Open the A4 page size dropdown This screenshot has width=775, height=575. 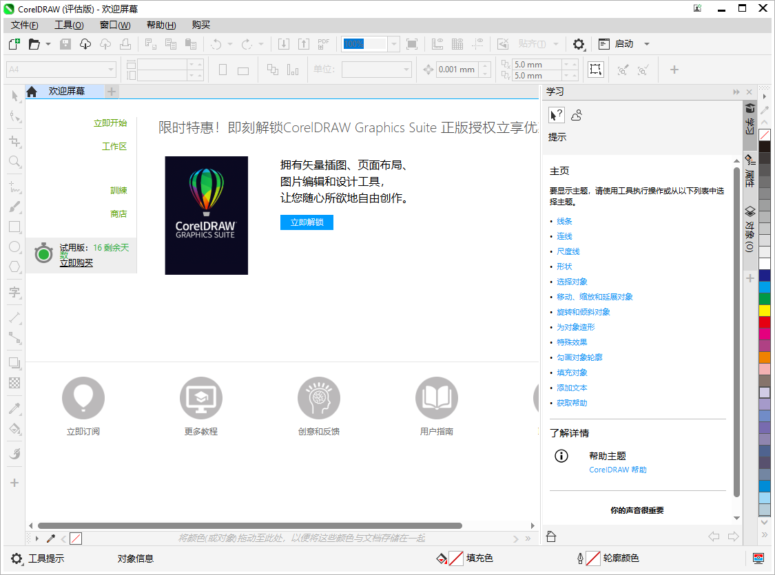click(111, 70)
